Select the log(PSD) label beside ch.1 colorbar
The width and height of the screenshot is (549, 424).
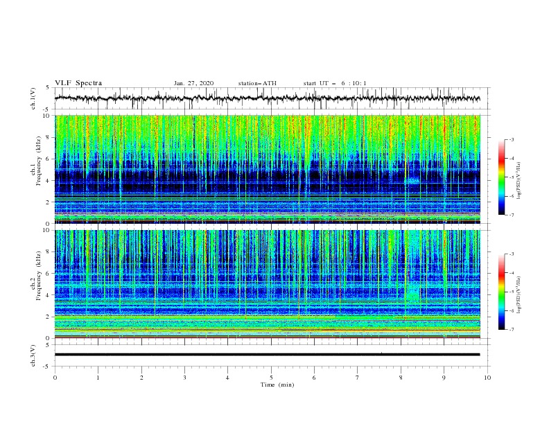click(519, 181)
